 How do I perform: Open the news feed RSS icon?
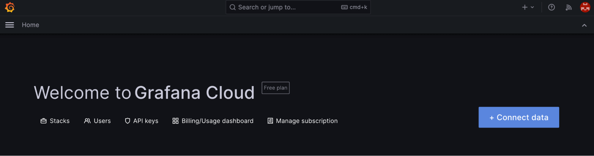[x=568, y=7]
